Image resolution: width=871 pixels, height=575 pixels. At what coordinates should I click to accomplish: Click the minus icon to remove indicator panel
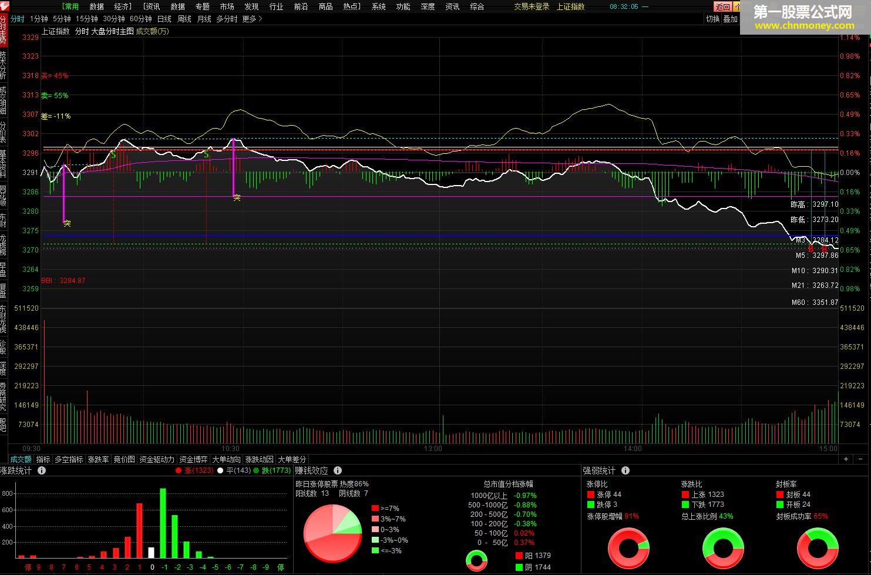[861, 459]
